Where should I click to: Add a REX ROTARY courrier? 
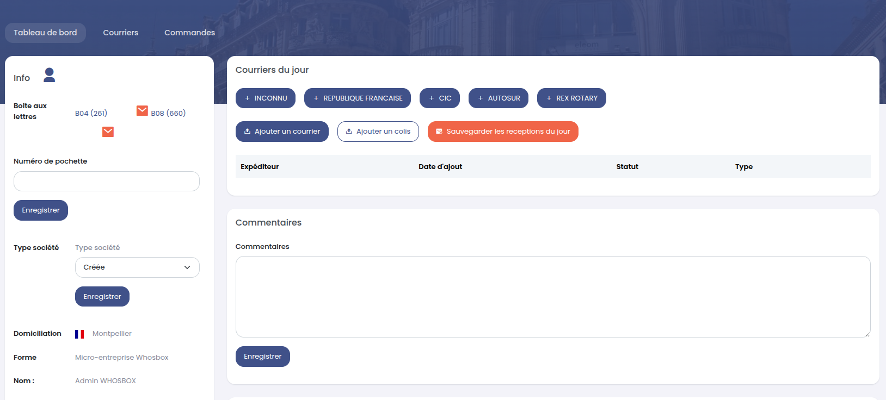coord(571,98)
